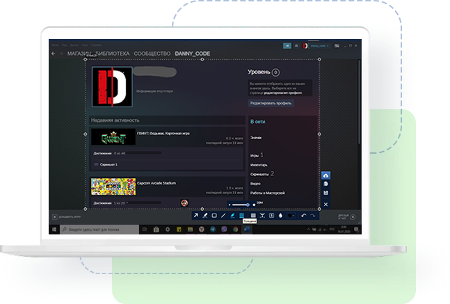Image resolution: width=450 pixels, height=304 pixels.
Task: Close the screenshot selection with X
Action: click(326, 205)
